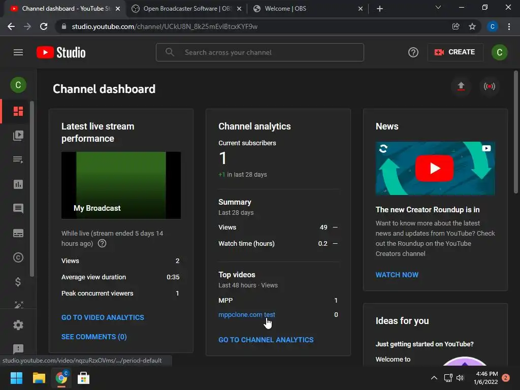The width and height of the screenshot is (520, 390).
Task: Open the mppclone.com test video link
Action: 247,314
